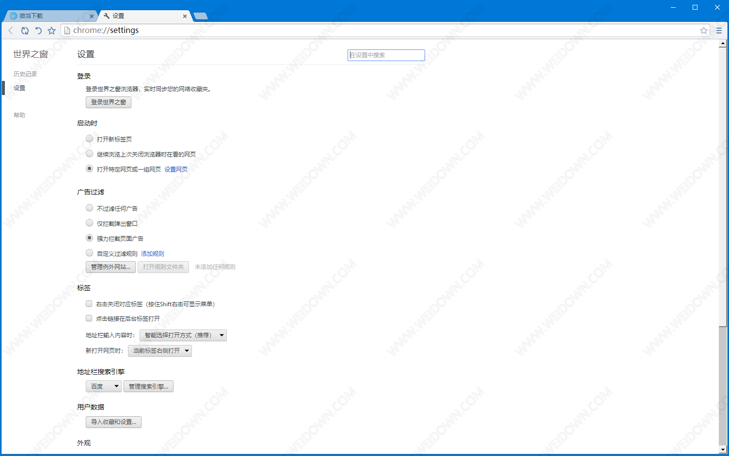
Task: Open 历史记录 in the sidebar
Action: (25, 74)
